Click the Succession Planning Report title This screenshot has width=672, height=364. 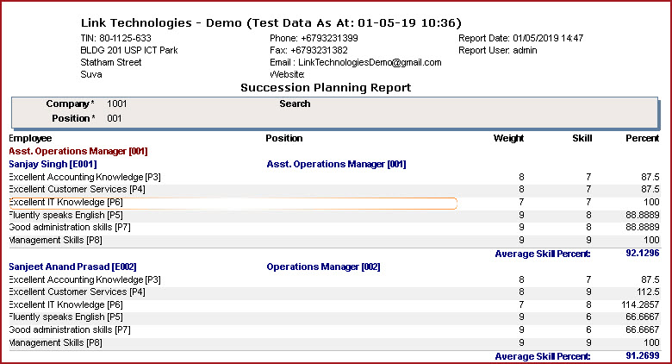click(x=326, y=87)
